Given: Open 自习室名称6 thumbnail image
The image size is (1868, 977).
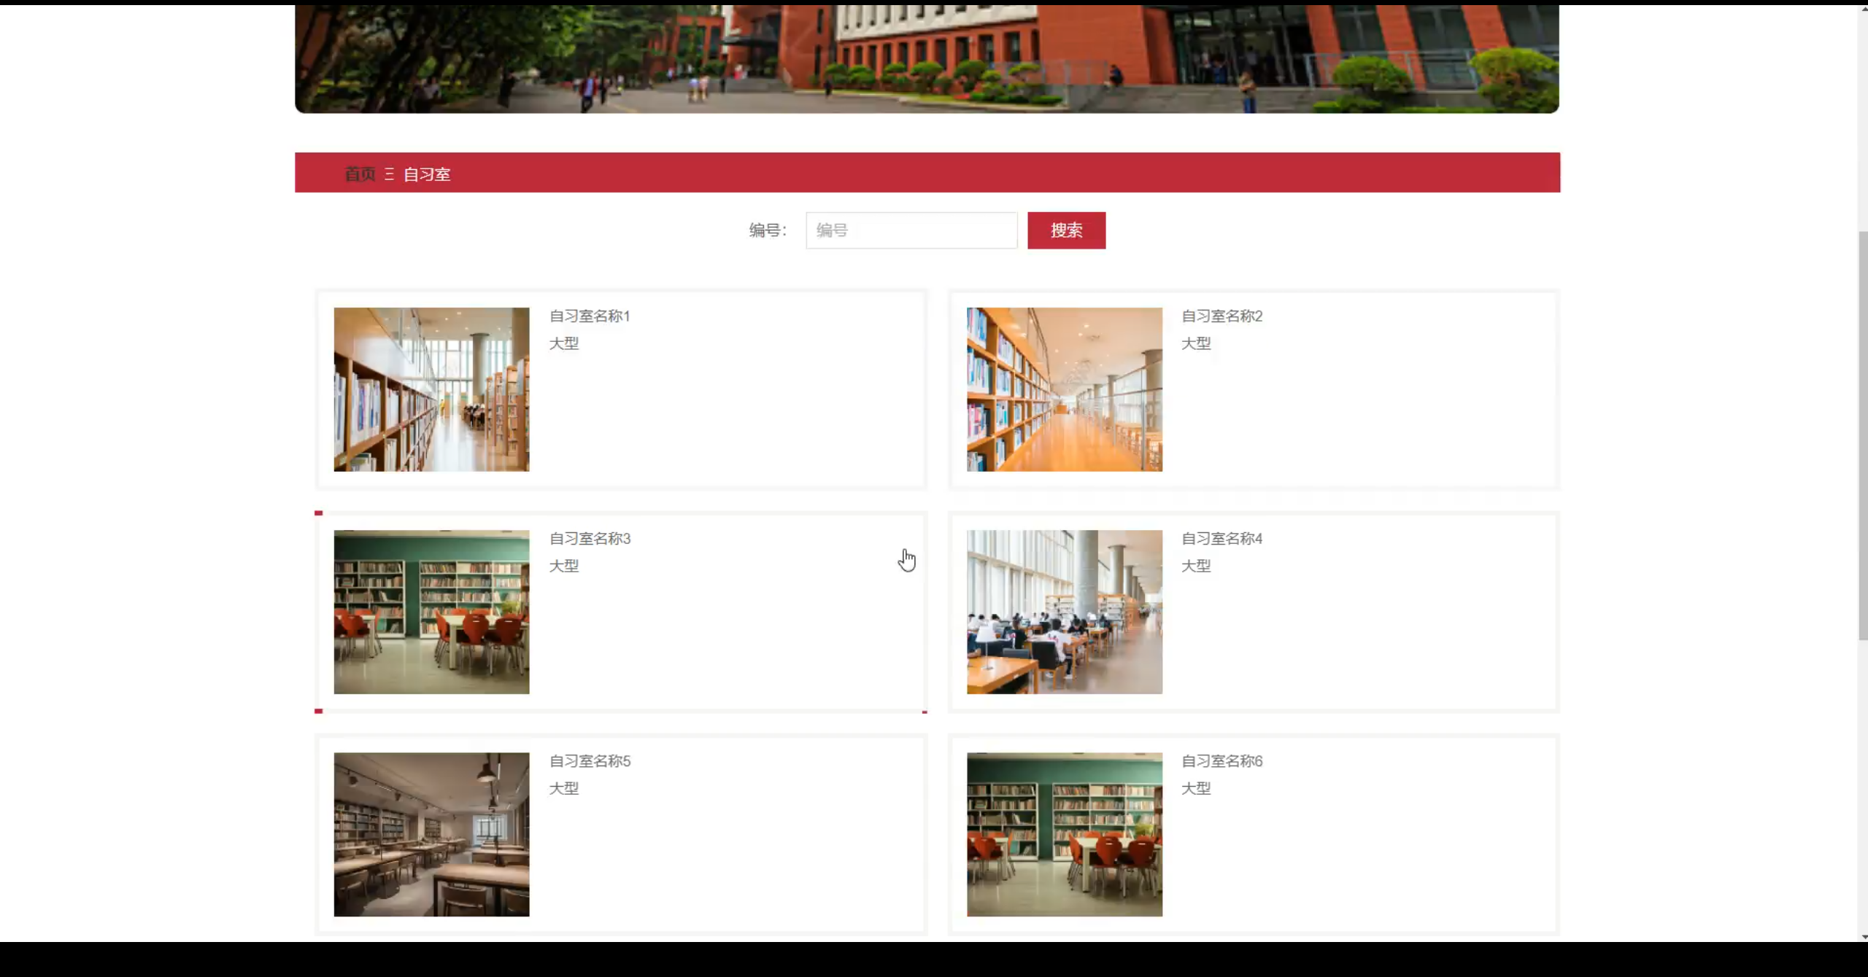Looking at the screenshot, I should (x=1064, y=834).
